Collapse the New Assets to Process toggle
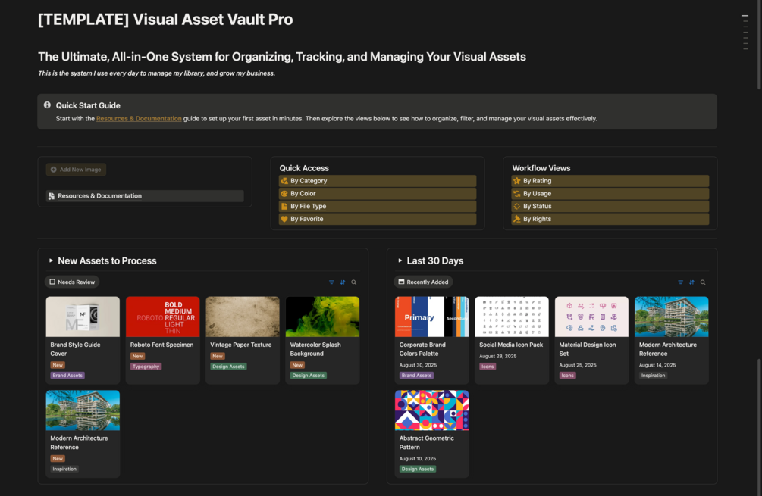The height and width of the screenshot is (496, 762). [51, 260]
